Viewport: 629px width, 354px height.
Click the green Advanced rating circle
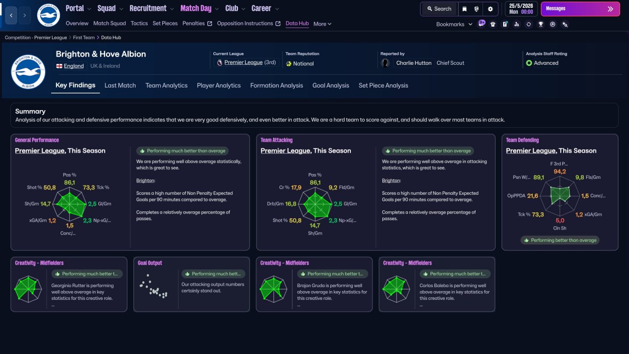tap(529, 63)
